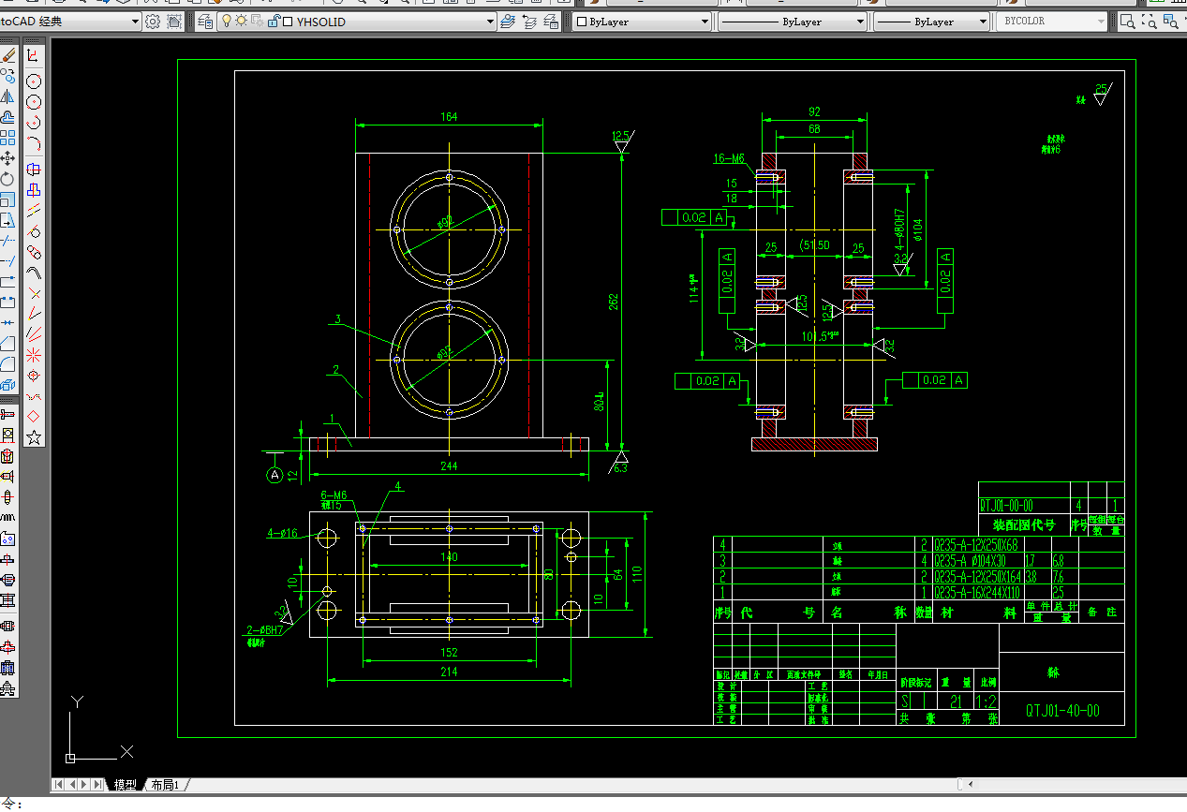The width and height of the screenshot is (1187, 812).
Task: Click the QTJ01-40-00 drawing number text
Action: pos(1062,711)
